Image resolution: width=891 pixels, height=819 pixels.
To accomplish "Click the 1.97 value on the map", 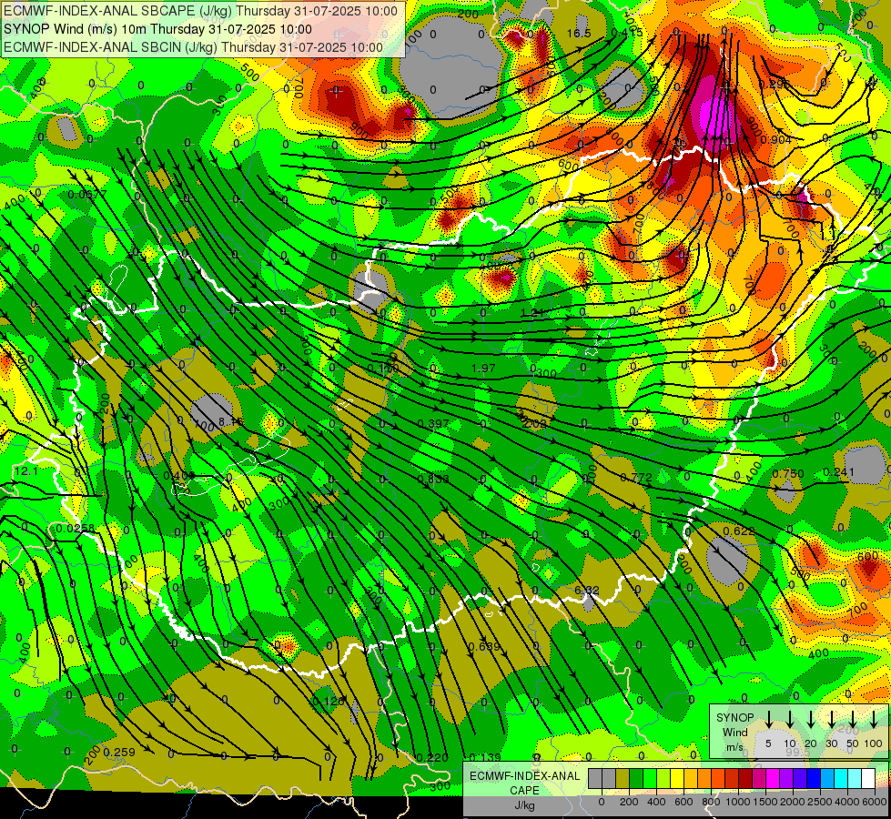I will pos(483,369).
